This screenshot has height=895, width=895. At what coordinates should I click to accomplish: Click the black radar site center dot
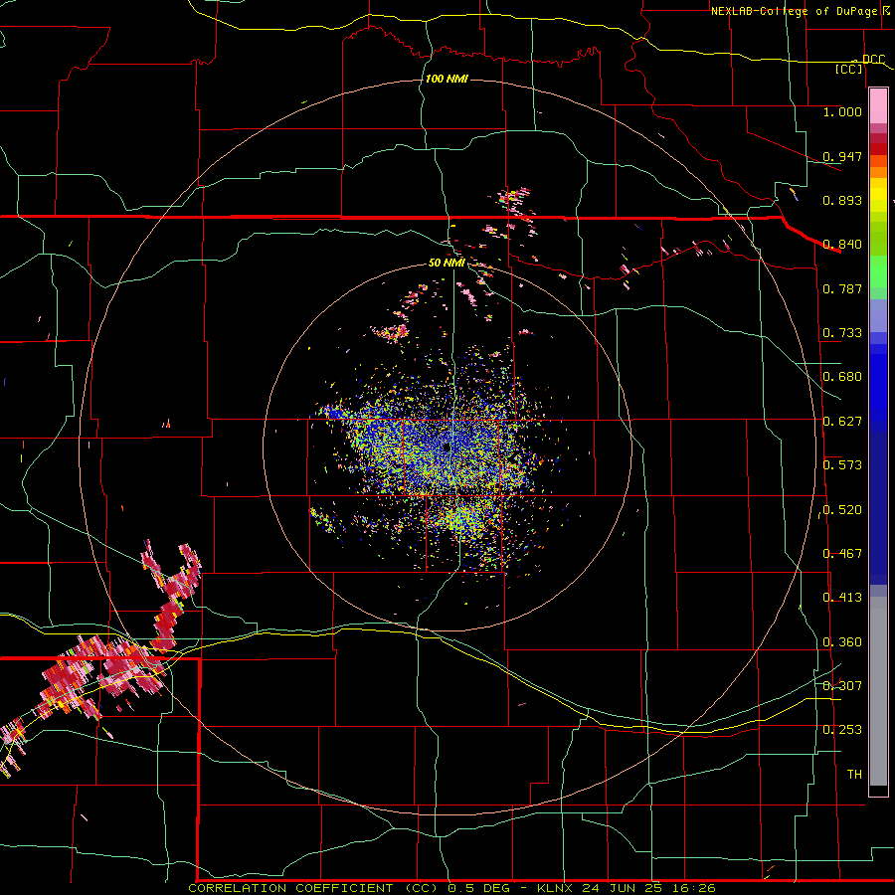447,448
